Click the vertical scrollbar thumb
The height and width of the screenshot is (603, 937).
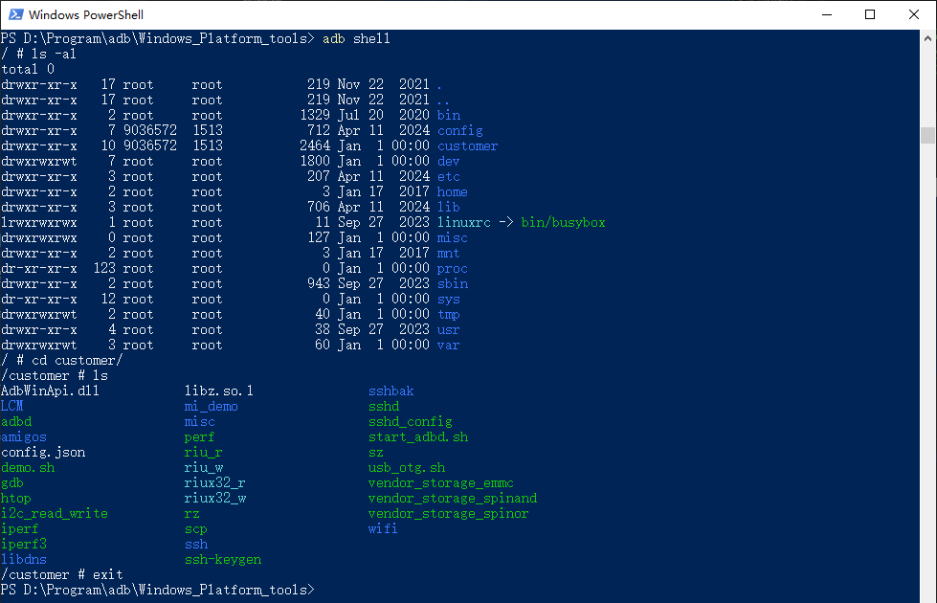point(928,135)
